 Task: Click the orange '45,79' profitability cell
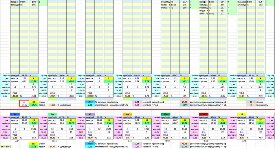[x=185, y=144]
